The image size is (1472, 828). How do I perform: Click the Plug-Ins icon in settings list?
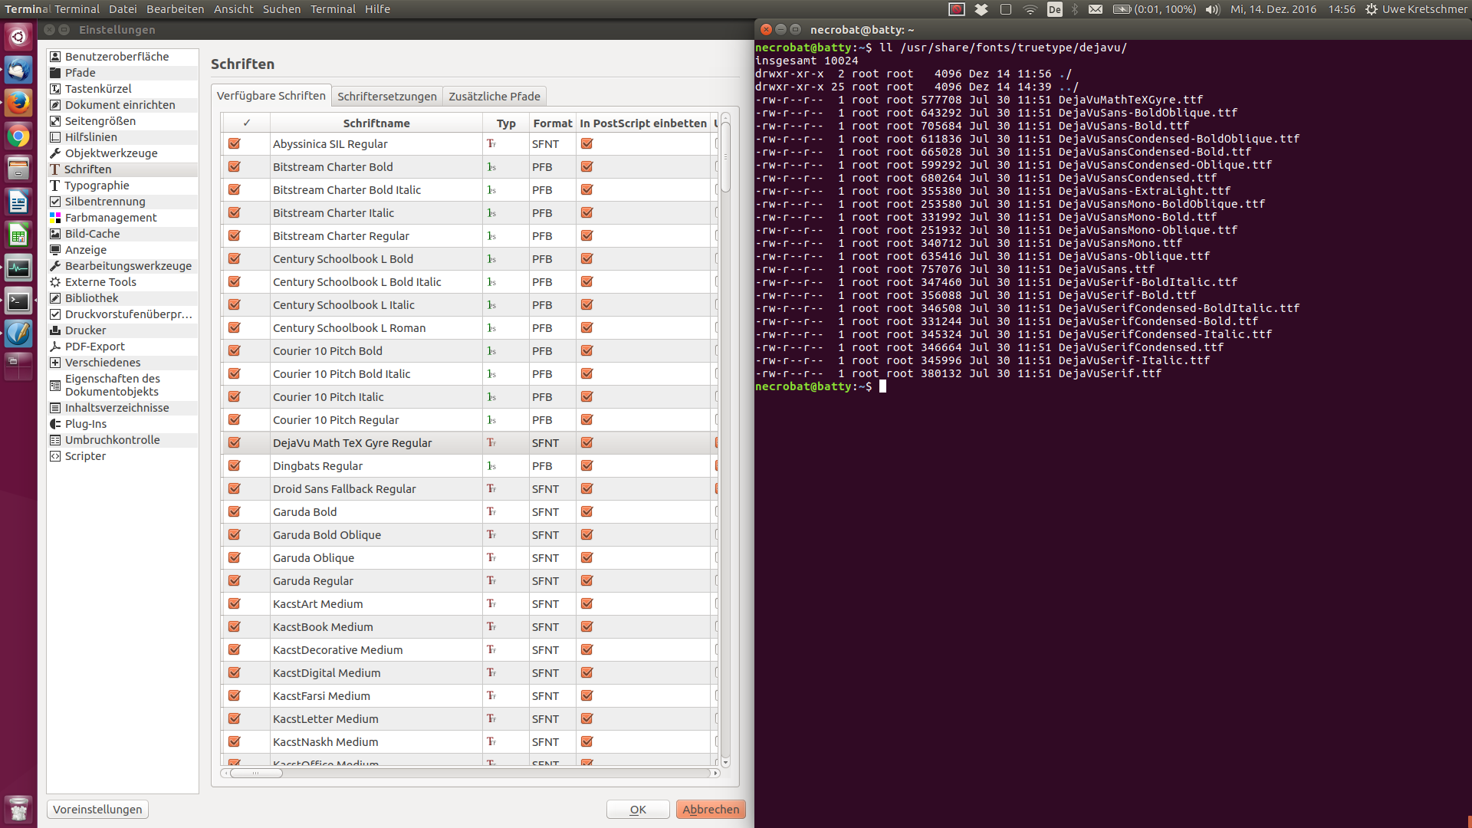pos(55,424)
